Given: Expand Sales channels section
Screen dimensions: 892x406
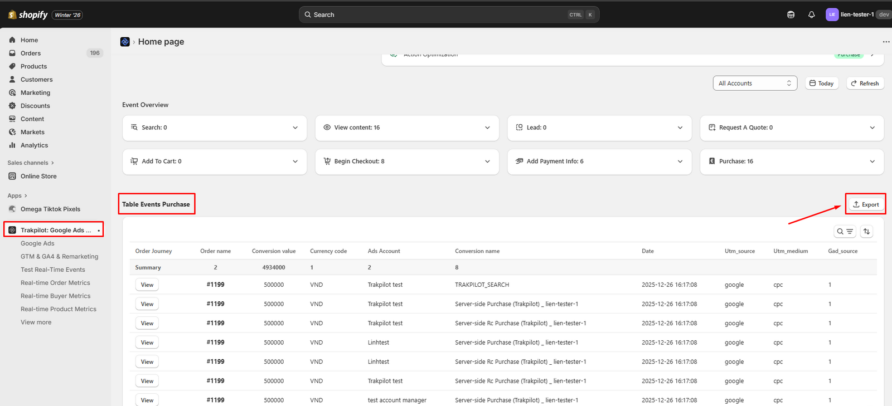Looking at the screenshot, I should click(31, 163).
